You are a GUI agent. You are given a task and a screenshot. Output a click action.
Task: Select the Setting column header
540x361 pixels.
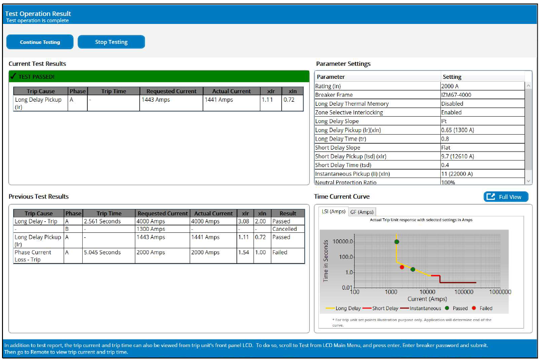click(x=483, y=77)
